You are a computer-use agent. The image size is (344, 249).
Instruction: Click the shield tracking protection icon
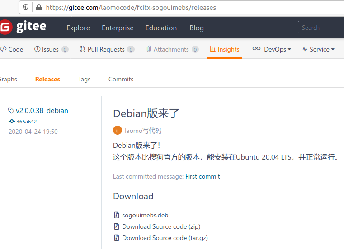coord(26,8)
